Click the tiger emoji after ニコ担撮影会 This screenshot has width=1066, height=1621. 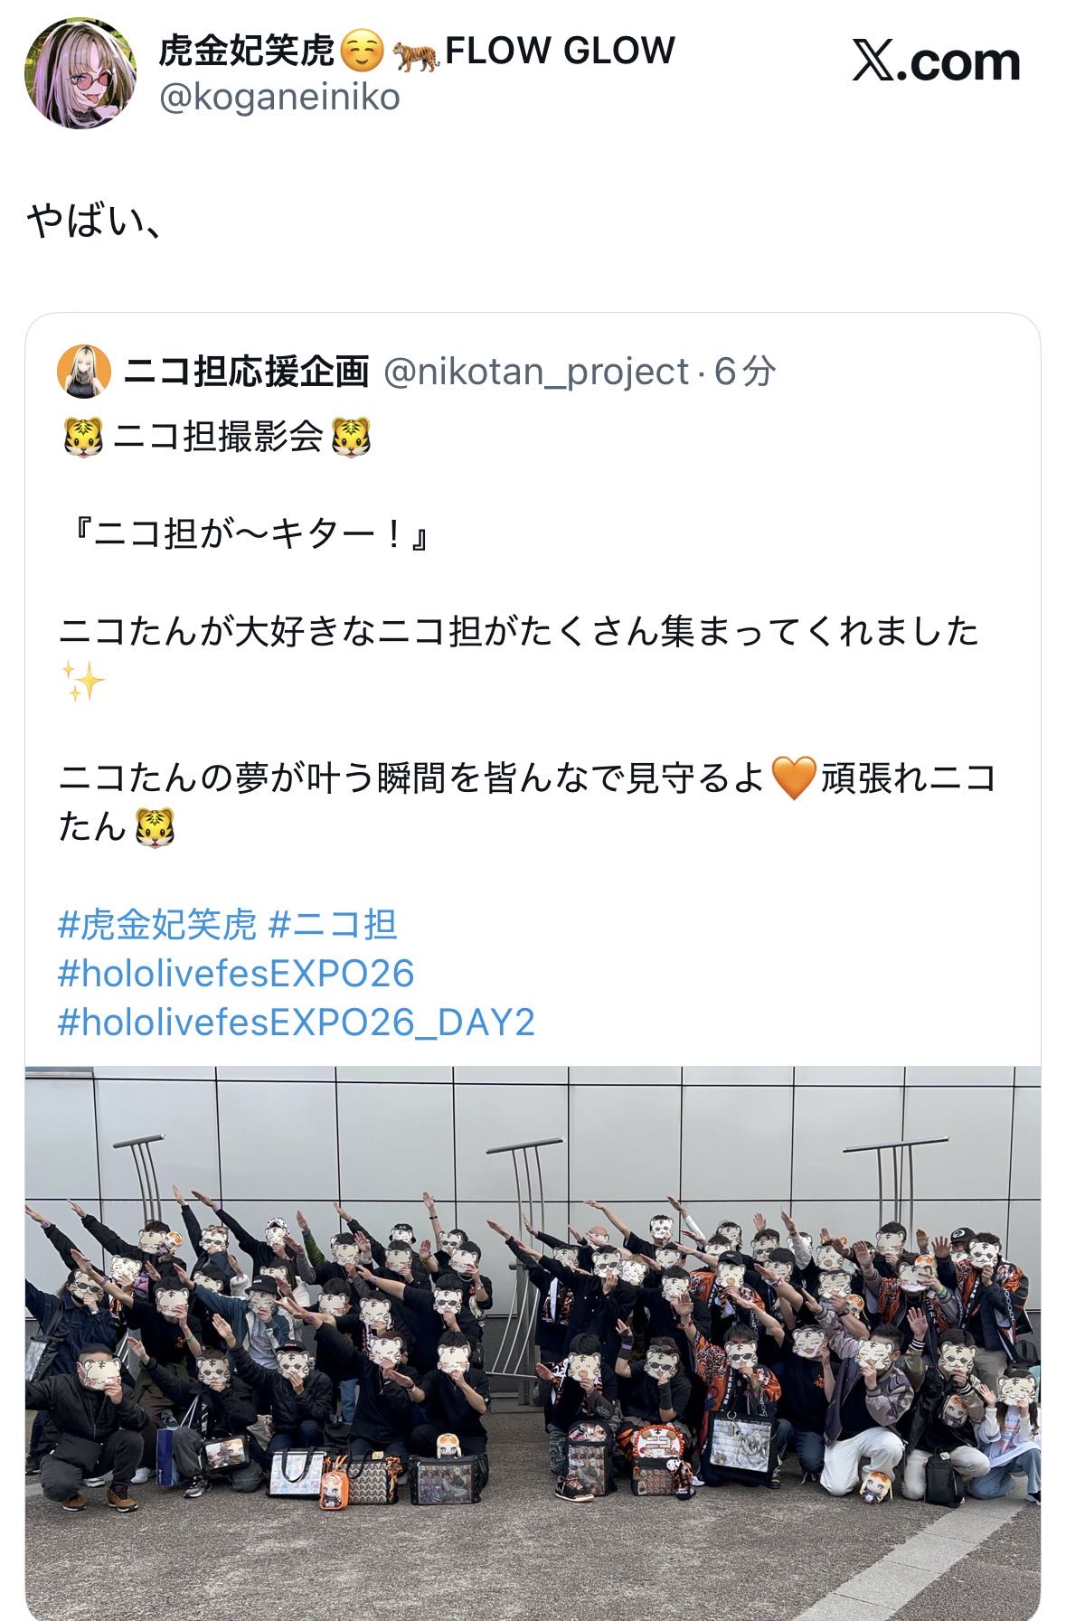click(x=351, y=437)
